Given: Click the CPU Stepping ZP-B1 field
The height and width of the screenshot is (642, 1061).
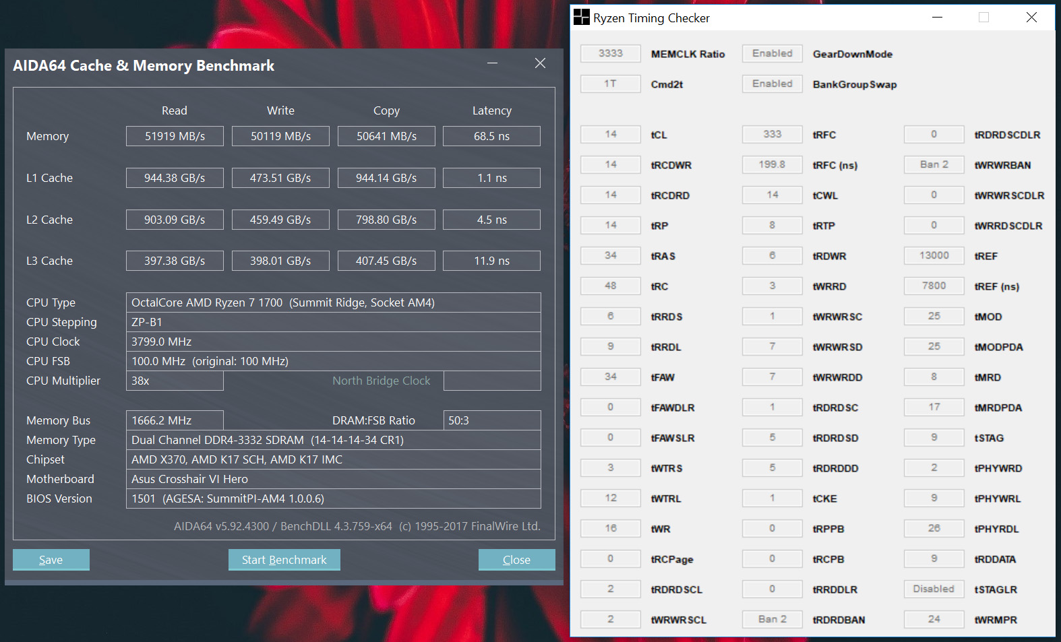Looking at the screenshot, I should click(x=334, y=322).
